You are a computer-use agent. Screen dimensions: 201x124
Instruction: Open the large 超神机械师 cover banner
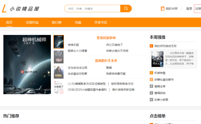[x=27, y=65]
